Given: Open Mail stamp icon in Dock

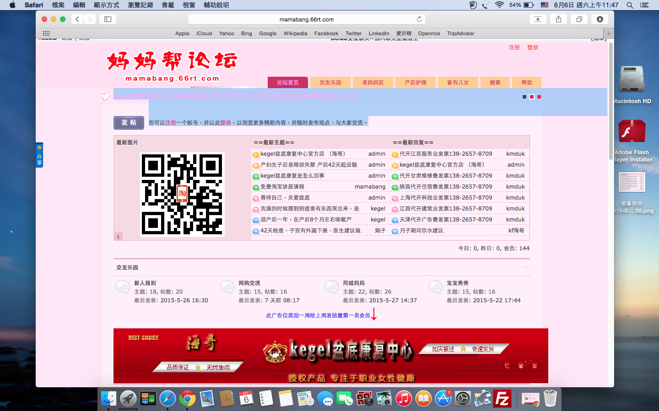Looking at the screenshot, I should (x=207, y=399).
